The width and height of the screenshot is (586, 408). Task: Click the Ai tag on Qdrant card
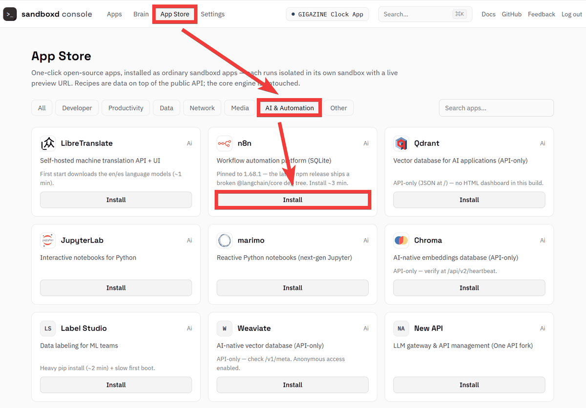(x=543, y=143)
